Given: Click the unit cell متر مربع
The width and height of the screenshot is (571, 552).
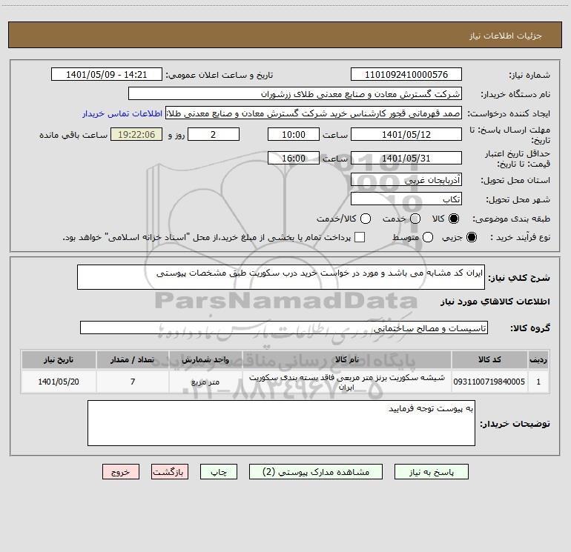Looking at the screenshot, I should coord(205,382).
